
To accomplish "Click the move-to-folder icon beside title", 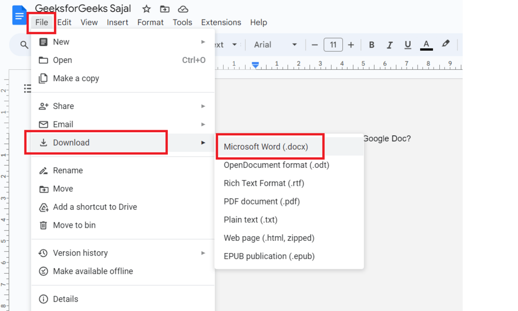I will [x=165, y=9].
